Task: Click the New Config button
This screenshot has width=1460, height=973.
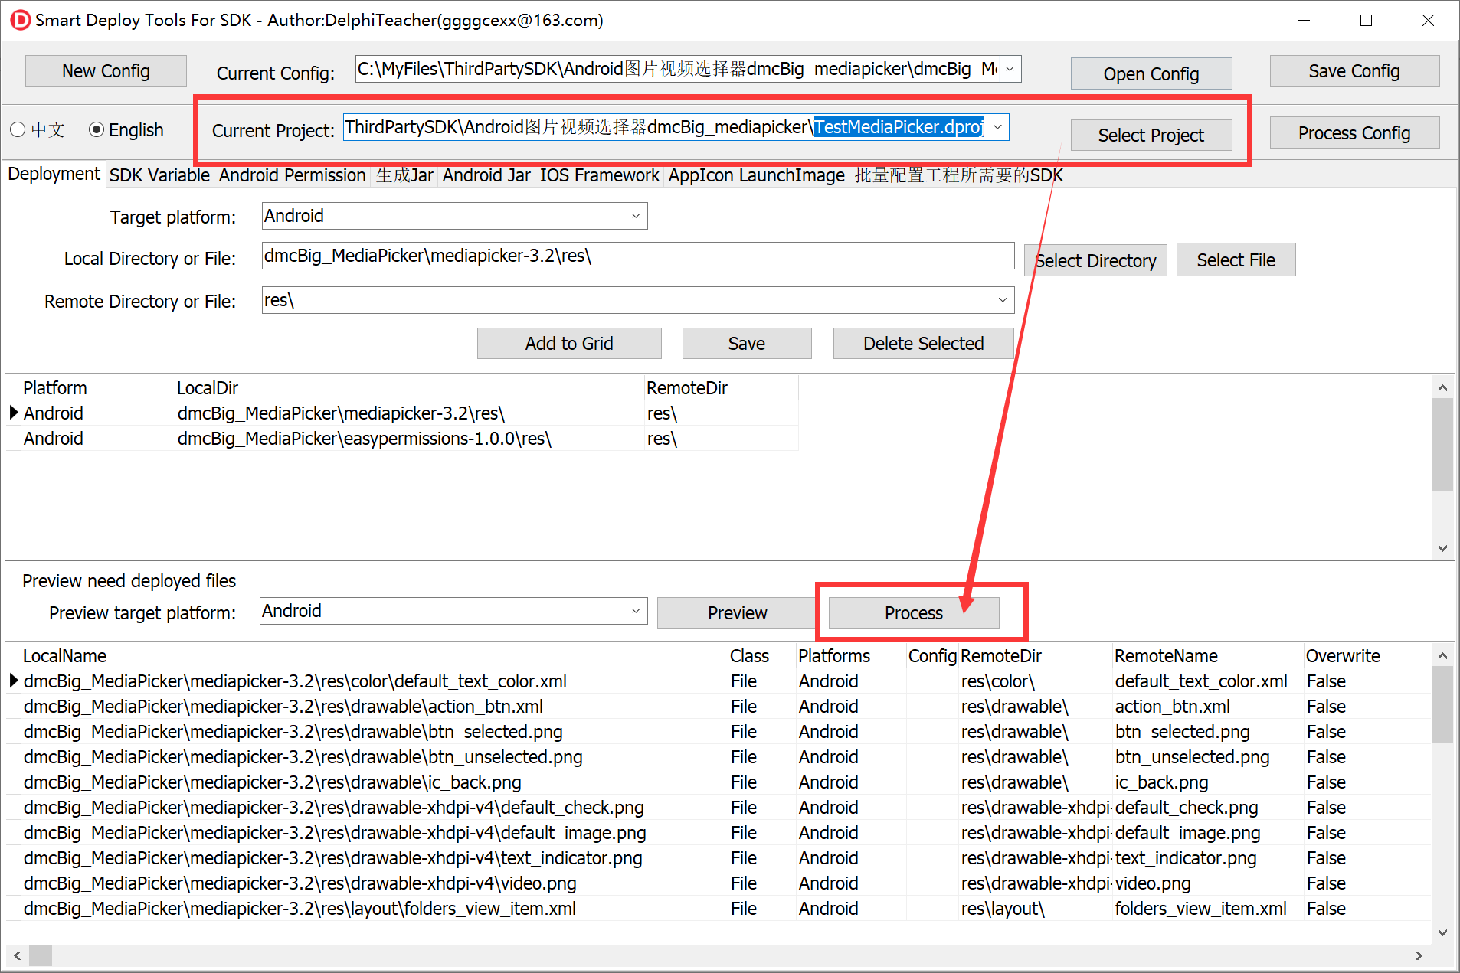Action: (x=106, y=71)
